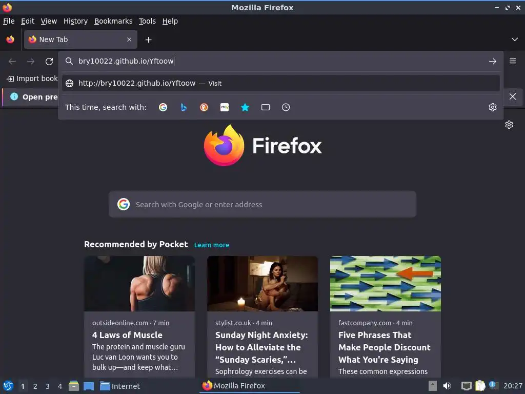
Task: Click the network tray icon
Action: pos(466,386)
